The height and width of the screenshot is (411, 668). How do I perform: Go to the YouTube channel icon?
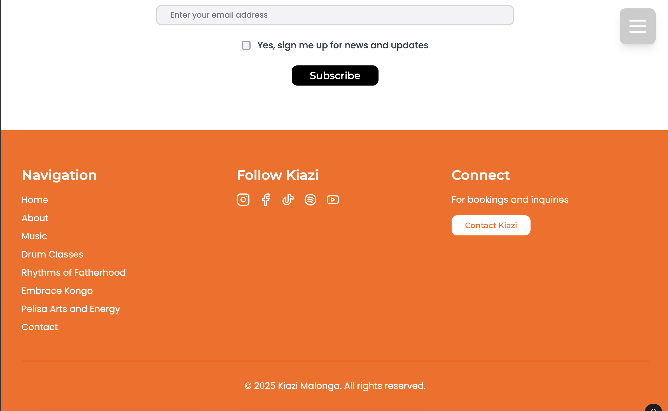pos(333,200)
